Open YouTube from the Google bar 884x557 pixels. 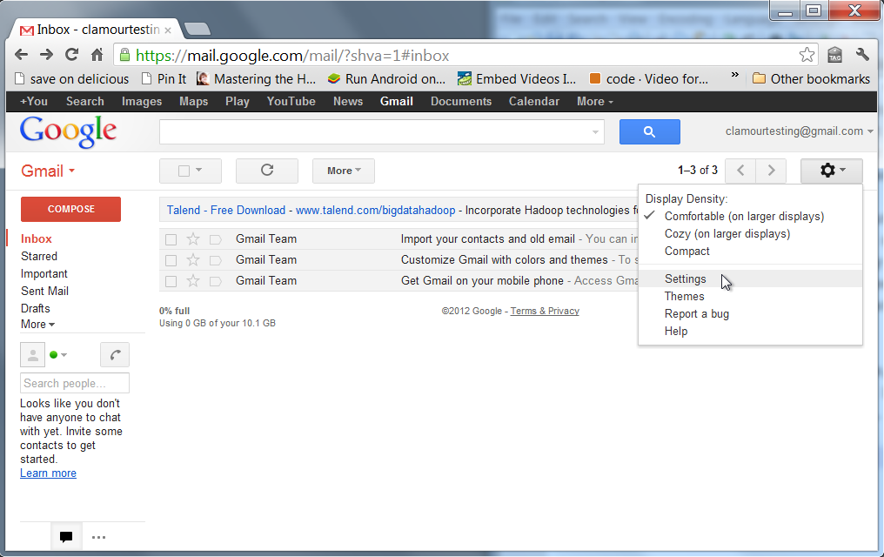pyautogui.click(x=291, y=102)
